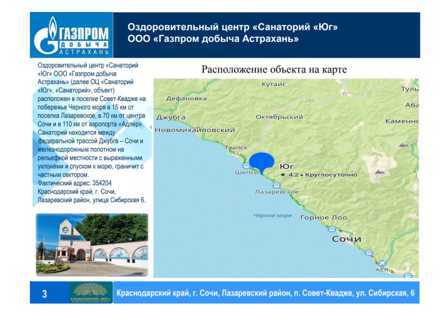
Task: Click the Джубга label on the map
Action: tap(171, 117)
